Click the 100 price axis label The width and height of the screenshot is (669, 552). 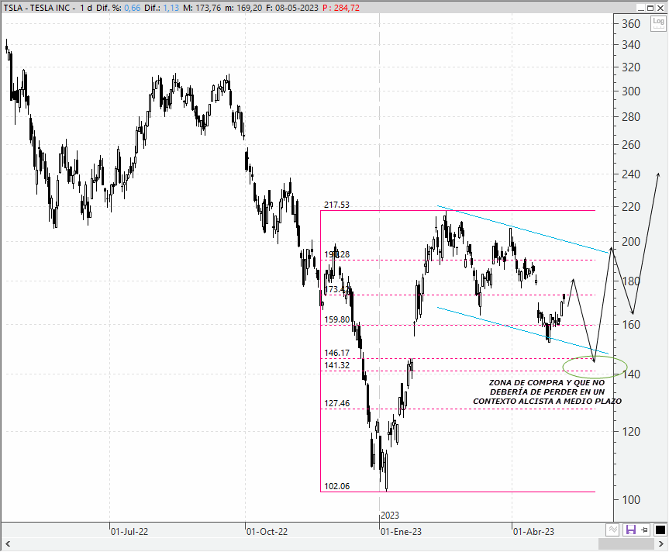click(631, 499)
